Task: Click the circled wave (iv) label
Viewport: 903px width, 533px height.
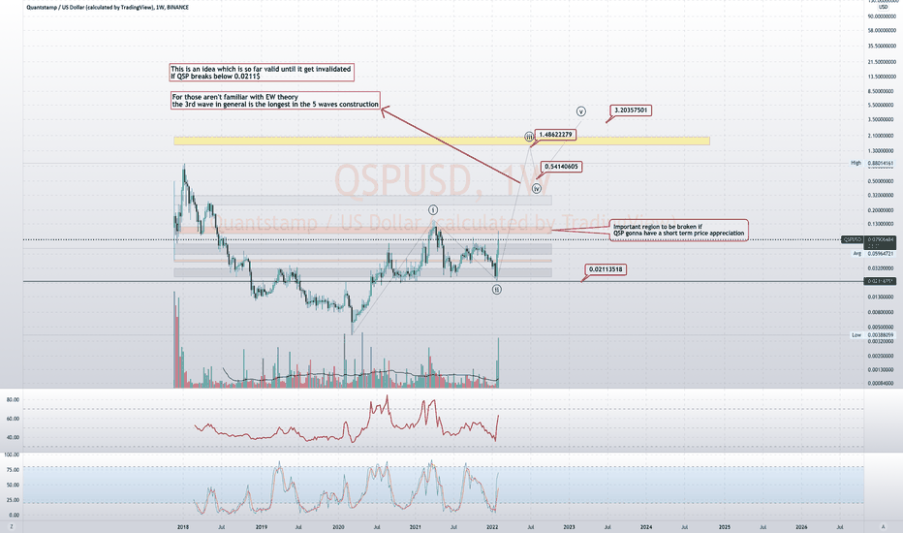Action: (x=537, y=188)
